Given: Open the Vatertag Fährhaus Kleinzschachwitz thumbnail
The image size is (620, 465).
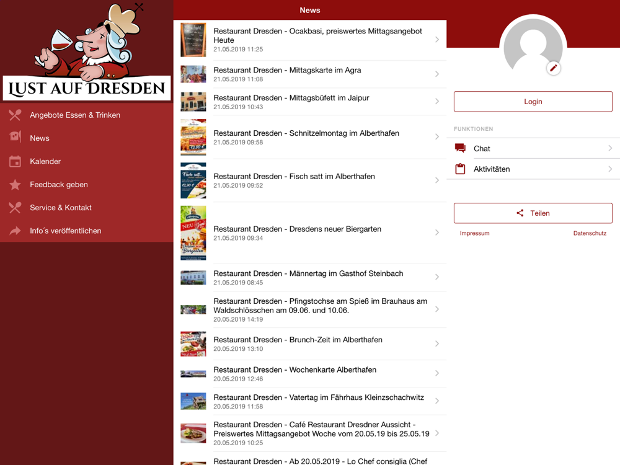Looking at the screenshot, I should pos(193,401).
